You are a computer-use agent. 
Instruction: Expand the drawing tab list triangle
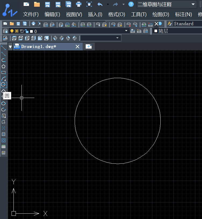click(10, 47)
